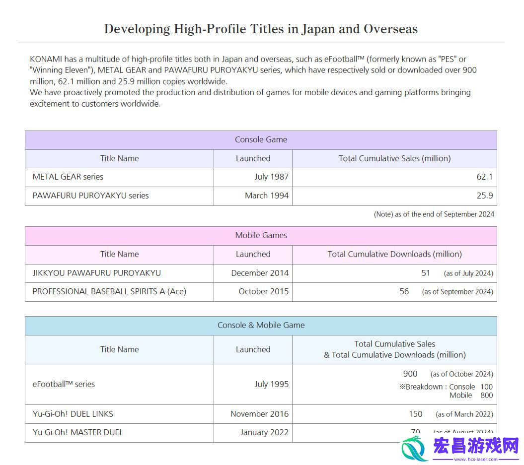The width and height of the screenshot is (524, 465).
Task: Click the 'Mobile 800' breakdown line
Action: [x=471, y=396]
